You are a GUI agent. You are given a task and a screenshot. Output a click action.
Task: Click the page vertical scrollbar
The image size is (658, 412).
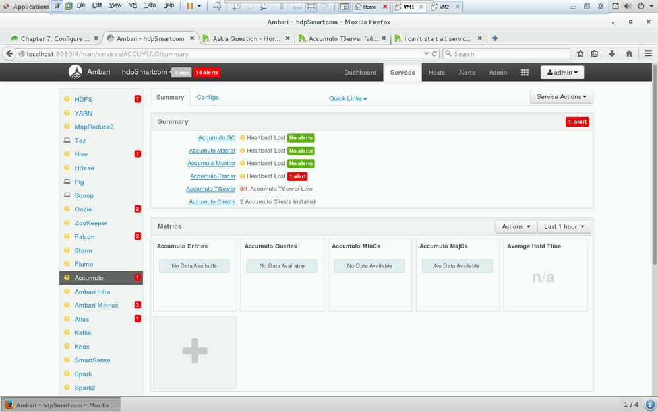tap(655, 164)
